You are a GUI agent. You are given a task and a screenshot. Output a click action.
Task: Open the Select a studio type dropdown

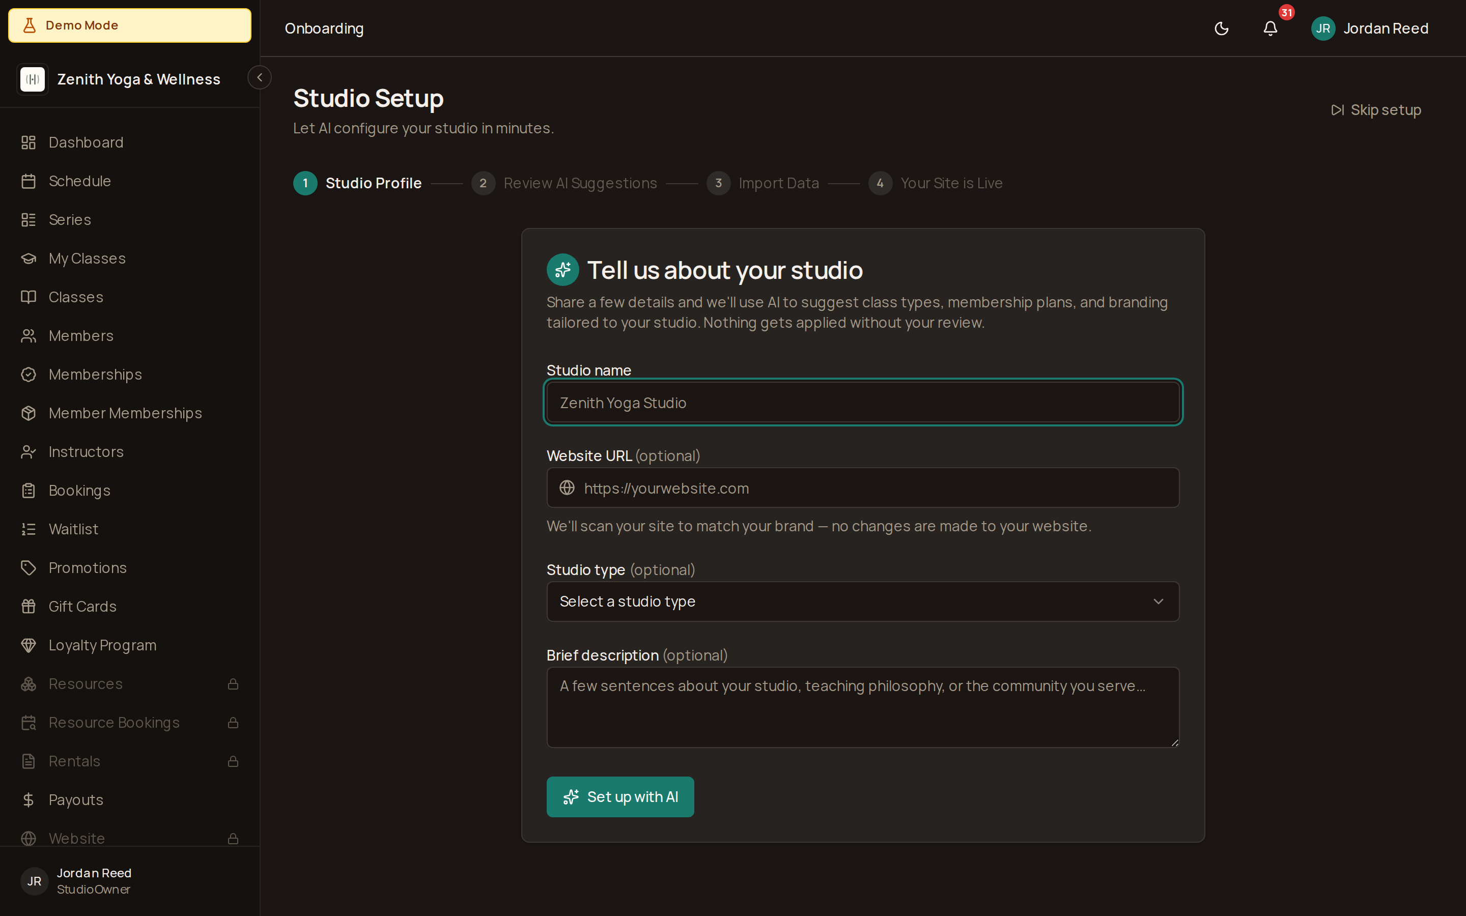[x=862, y=601]
